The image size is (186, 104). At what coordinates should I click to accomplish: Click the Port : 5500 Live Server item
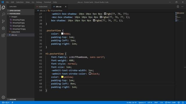point(170,103)
